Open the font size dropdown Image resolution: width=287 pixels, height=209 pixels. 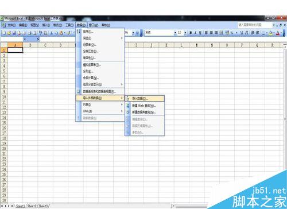(x=185, y=33)
